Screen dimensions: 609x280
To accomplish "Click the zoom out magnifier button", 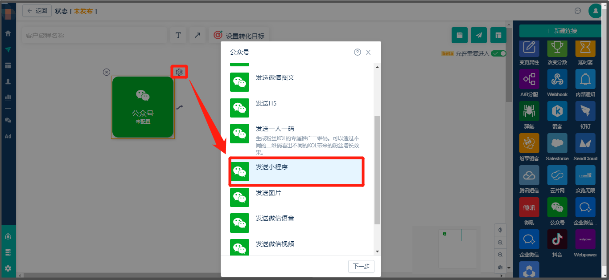I will click(500, 255).
